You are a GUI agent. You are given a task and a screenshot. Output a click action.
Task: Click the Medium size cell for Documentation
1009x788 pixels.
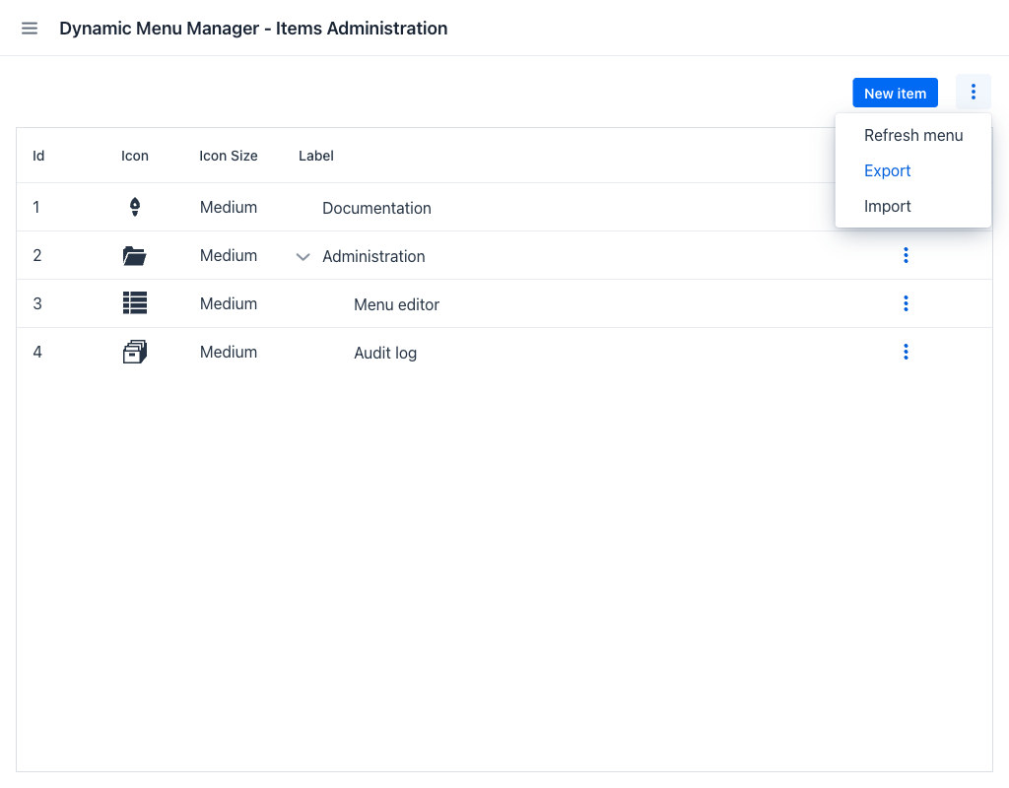[229, 207]
